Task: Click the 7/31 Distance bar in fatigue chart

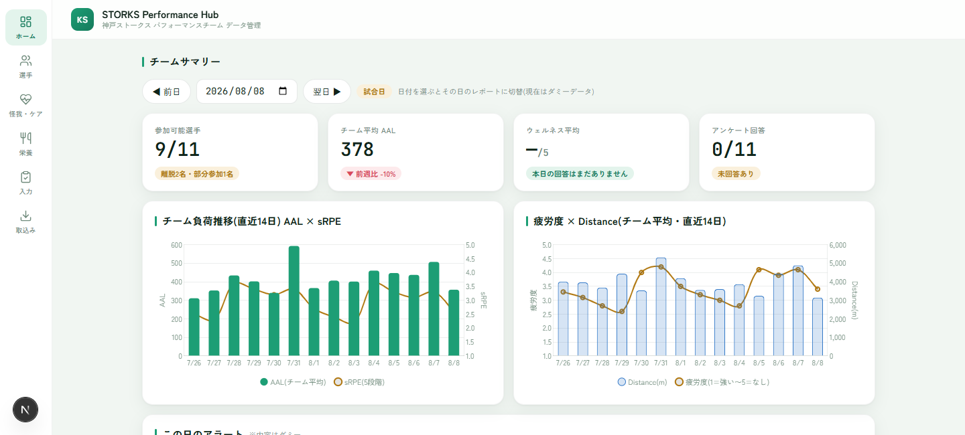Action: coord(661,307)
